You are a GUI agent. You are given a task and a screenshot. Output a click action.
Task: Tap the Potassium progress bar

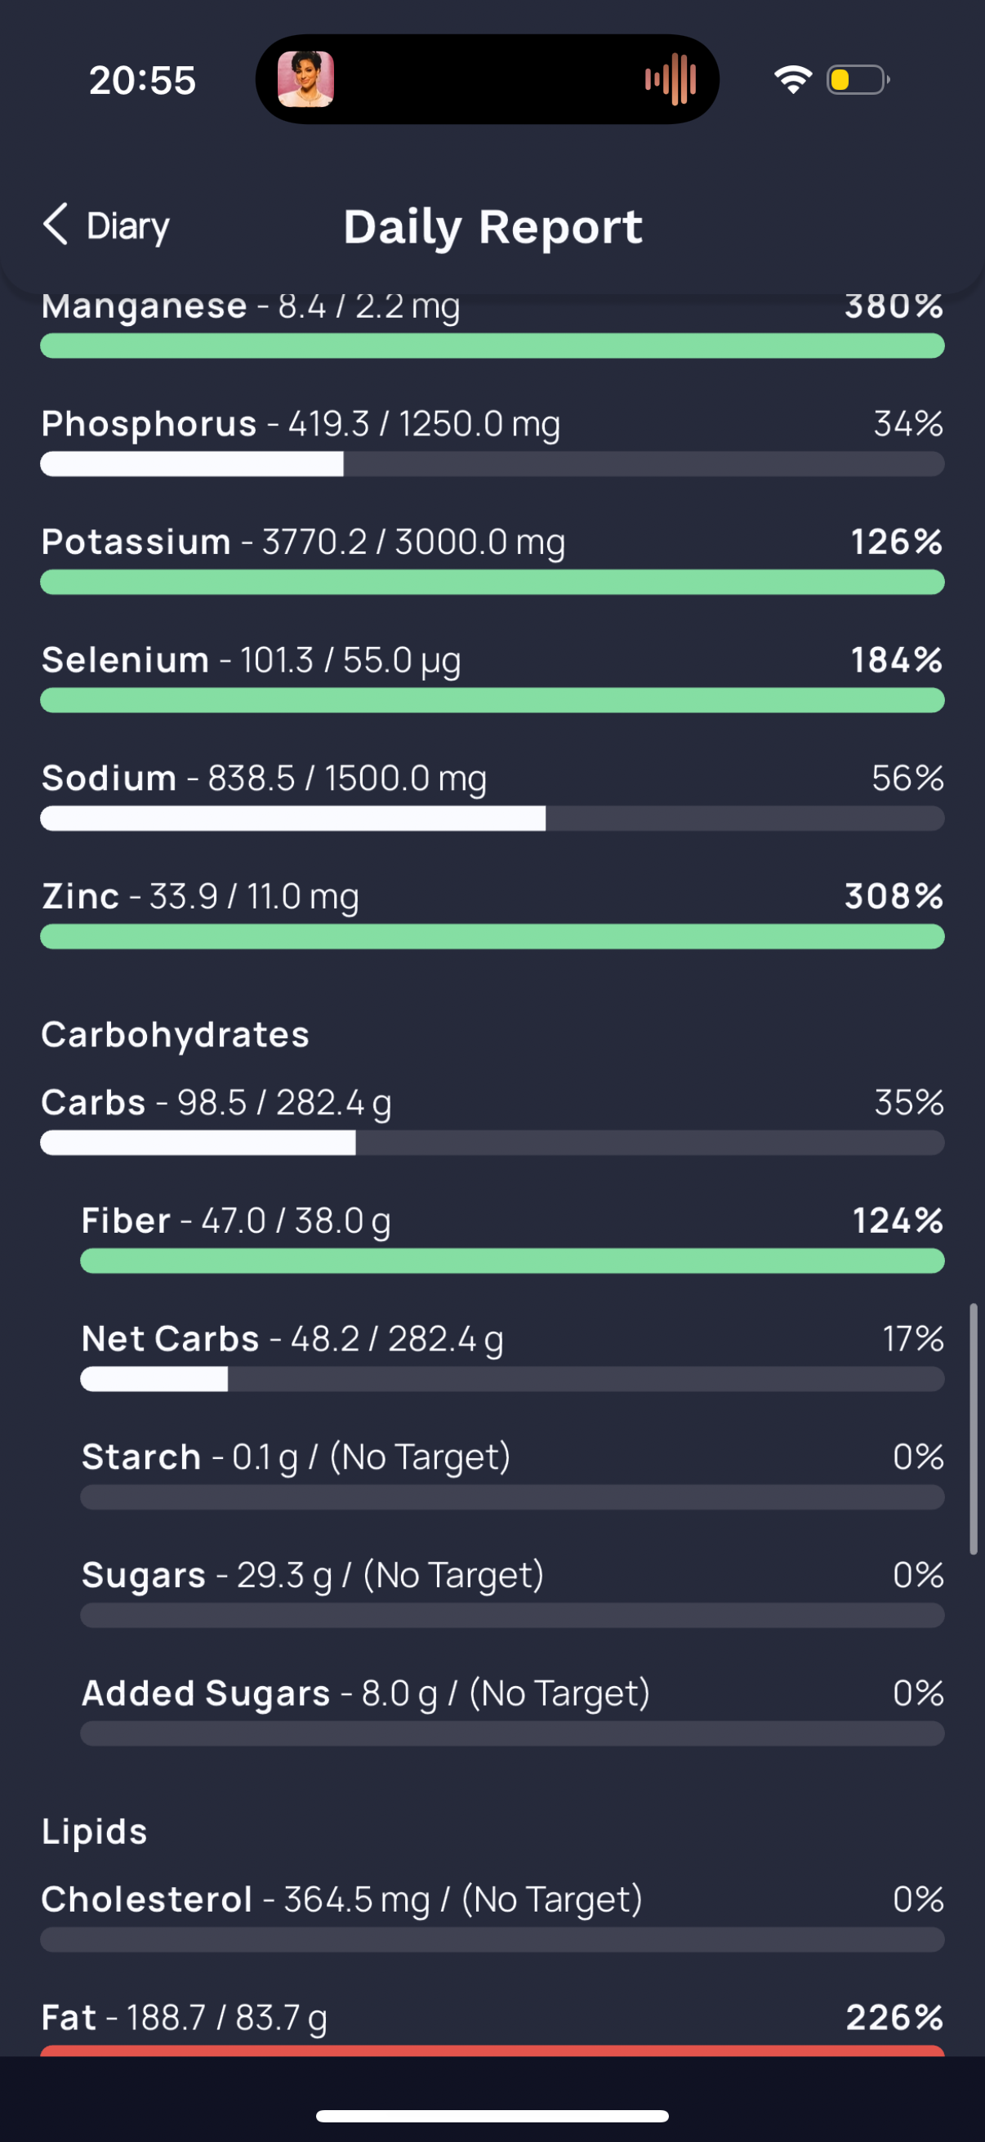point(492,582)
